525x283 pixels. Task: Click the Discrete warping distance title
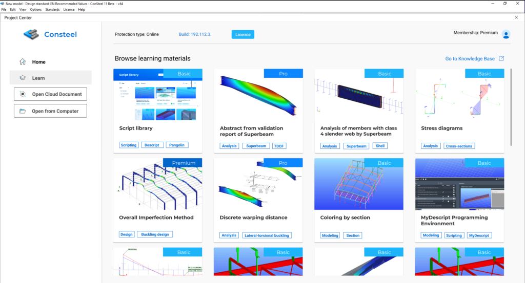tap(253, 217)
